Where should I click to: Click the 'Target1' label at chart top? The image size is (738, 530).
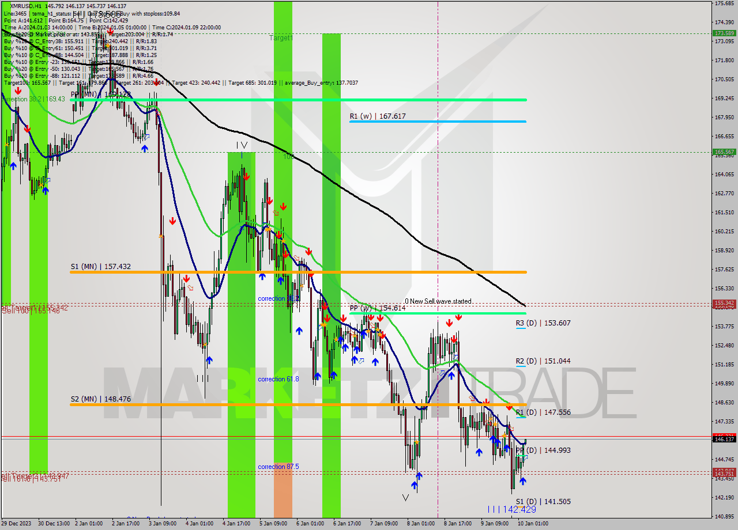pyautogui.click(x=281, y=38)
